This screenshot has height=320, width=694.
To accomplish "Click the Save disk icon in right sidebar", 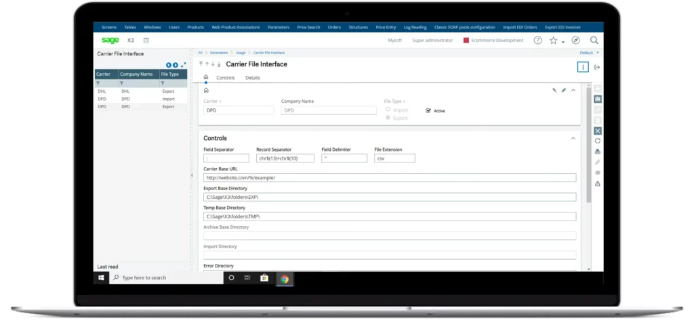I will (x=598, y=99).
